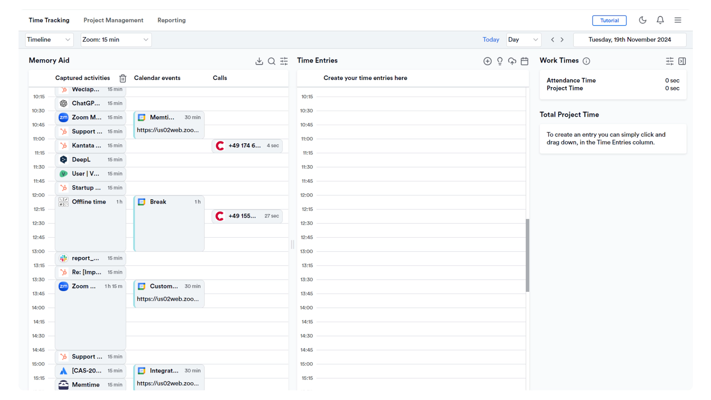Open the Reporting tab
The image size is (711, 400).
pos(171,20)
